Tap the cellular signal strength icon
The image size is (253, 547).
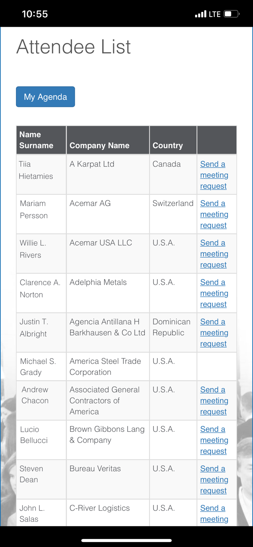tap(201, 14)
